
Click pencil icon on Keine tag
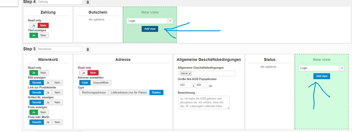click(x=190, y=73)
